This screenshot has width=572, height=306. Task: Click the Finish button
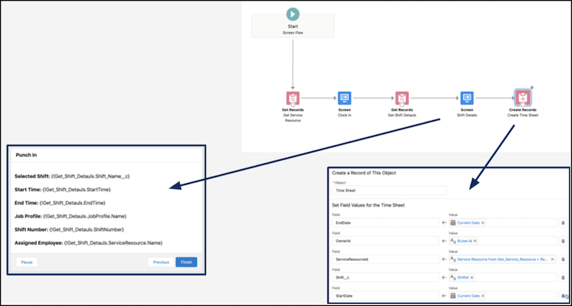tap(186, 262)
